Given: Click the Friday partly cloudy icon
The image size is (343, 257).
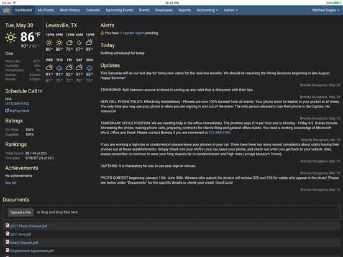Looking at the screenshot, I should pyautogui.click(x=70, y=67).
